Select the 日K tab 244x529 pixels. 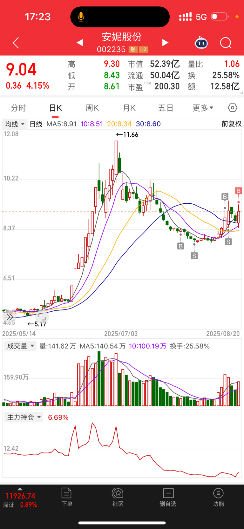pos(55,108)
